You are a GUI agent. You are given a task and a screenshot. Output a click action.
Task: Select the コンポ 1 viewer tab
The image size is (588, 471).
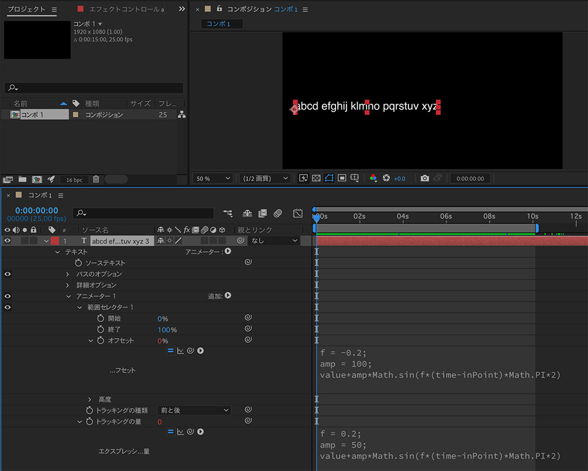221,24
